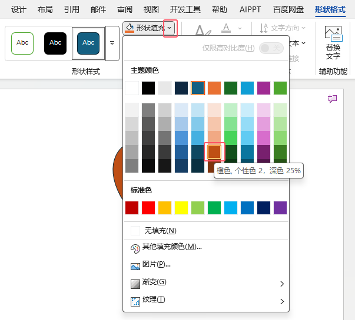This screenshot has width=355, height=320.
Task: Open the 文字方向 dropdown
Action: click(x=283, y=28)
